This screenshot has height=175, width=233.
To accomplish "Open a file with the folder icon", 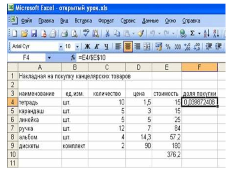I will (24, 34).
